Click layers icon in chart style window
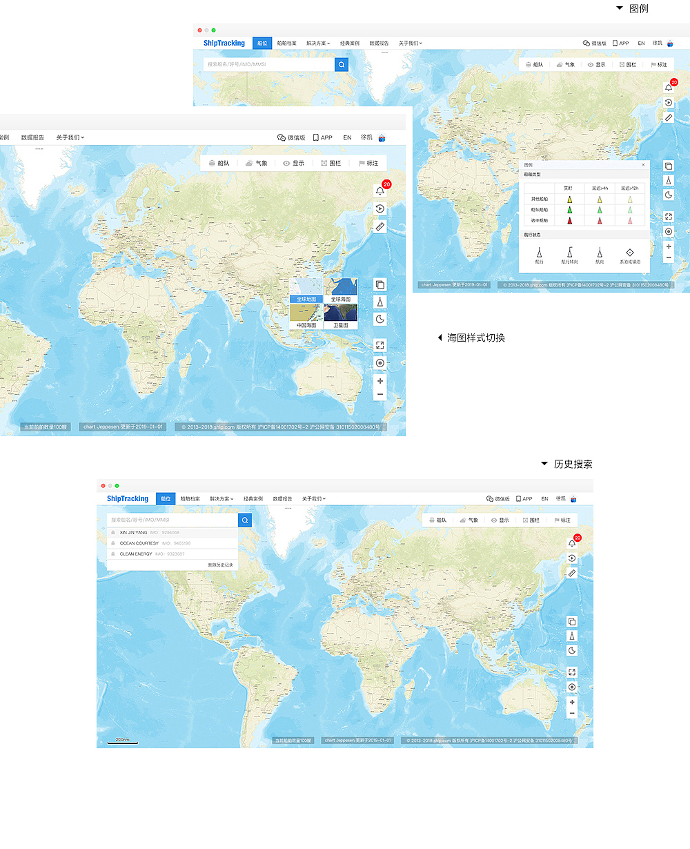This screenshot has height=849, width=690. [x=380, y=284]
